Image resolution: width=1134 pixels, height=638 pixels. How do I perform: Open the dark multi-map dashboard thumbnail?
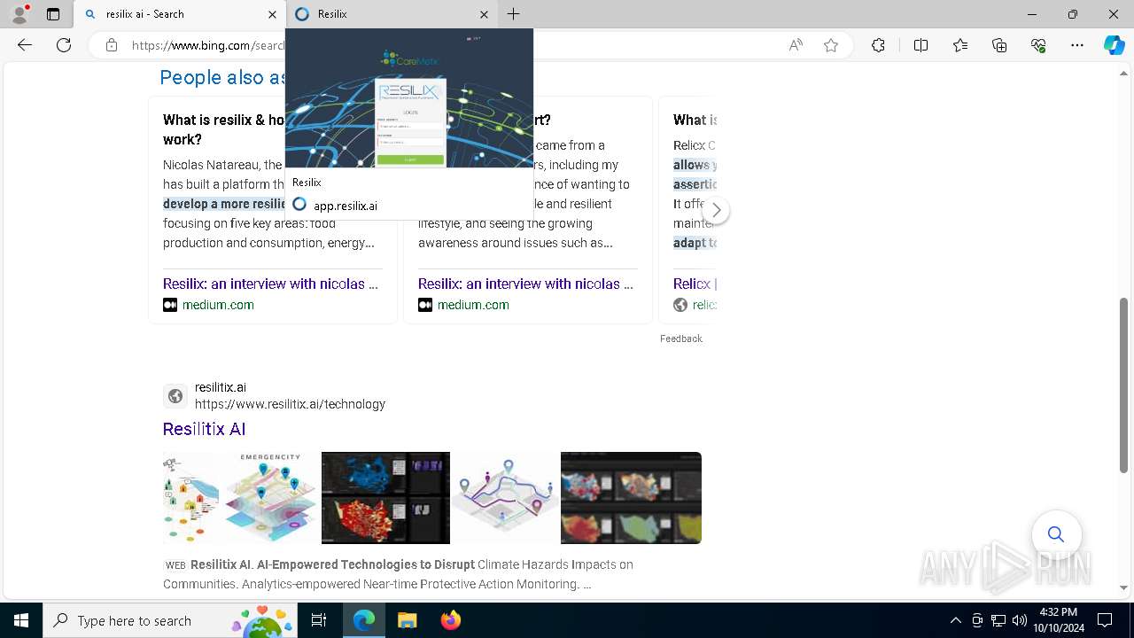[631, 498]
